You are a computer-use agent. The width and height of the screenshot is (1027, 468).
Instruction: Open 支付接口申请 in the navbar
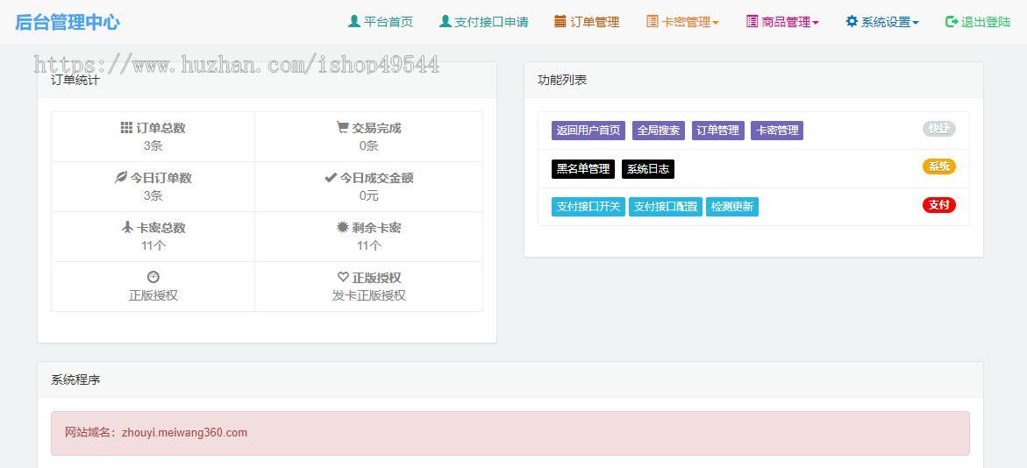(483, 22)
